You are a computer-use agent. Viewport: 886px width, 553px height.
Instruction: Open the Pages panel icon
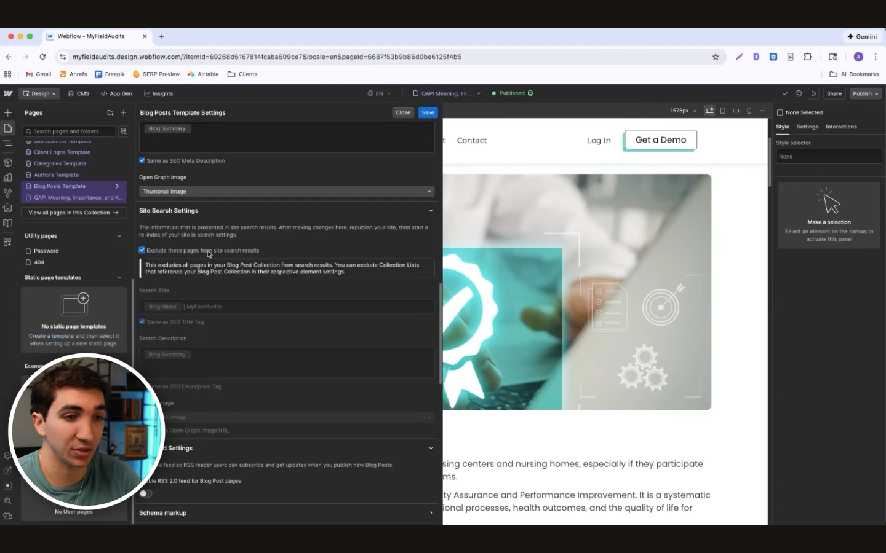tap(8, 128)
